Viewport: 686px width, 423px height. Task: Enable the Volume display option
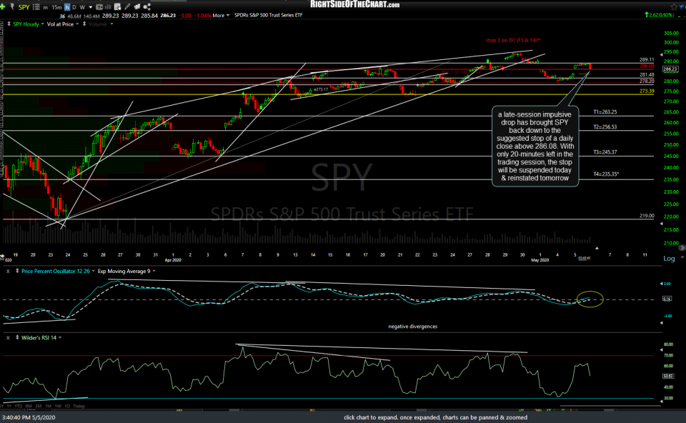click(x=97, y=24)
